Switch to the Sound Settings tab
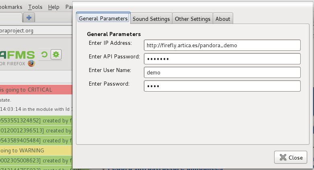Screen dimensions: 314x170 click(x=151, y=19)
